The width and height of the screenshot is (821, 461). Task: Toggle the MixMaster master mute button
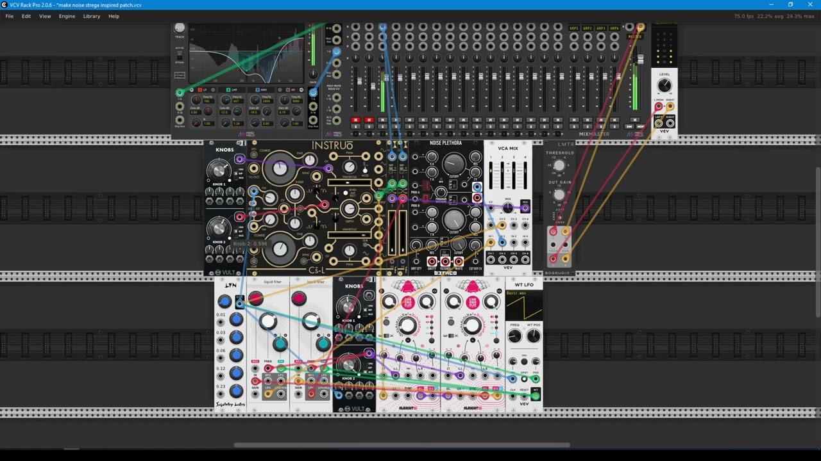coord(635,120)
